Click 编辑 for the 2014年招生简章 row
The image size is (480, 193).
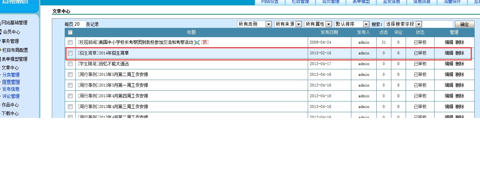[x=449, y=53]
